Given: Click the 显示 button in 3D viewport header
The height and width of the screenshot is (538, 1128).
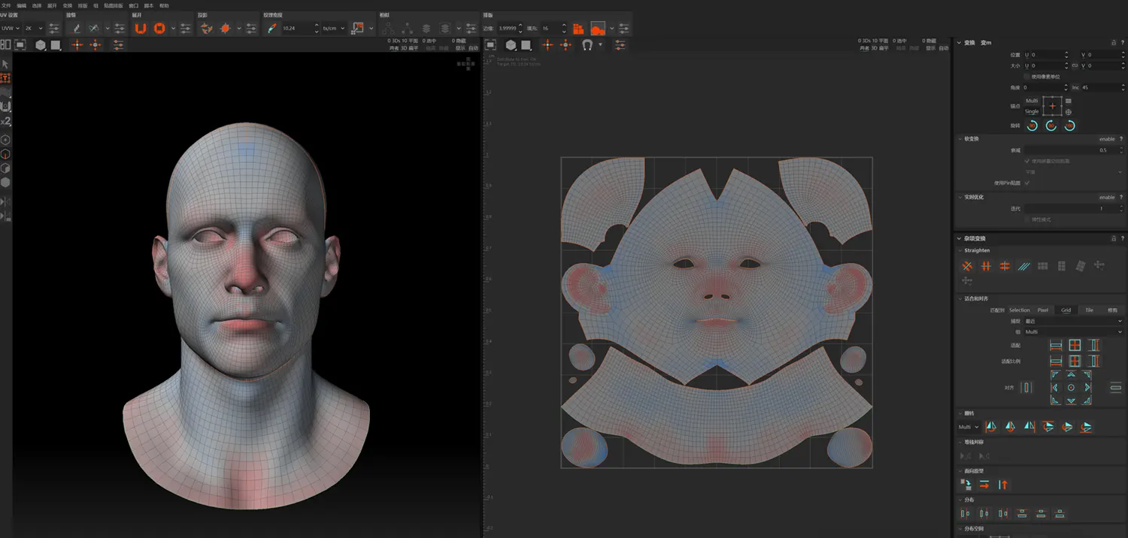Looking at the screenshot, I should coord(462,48).
